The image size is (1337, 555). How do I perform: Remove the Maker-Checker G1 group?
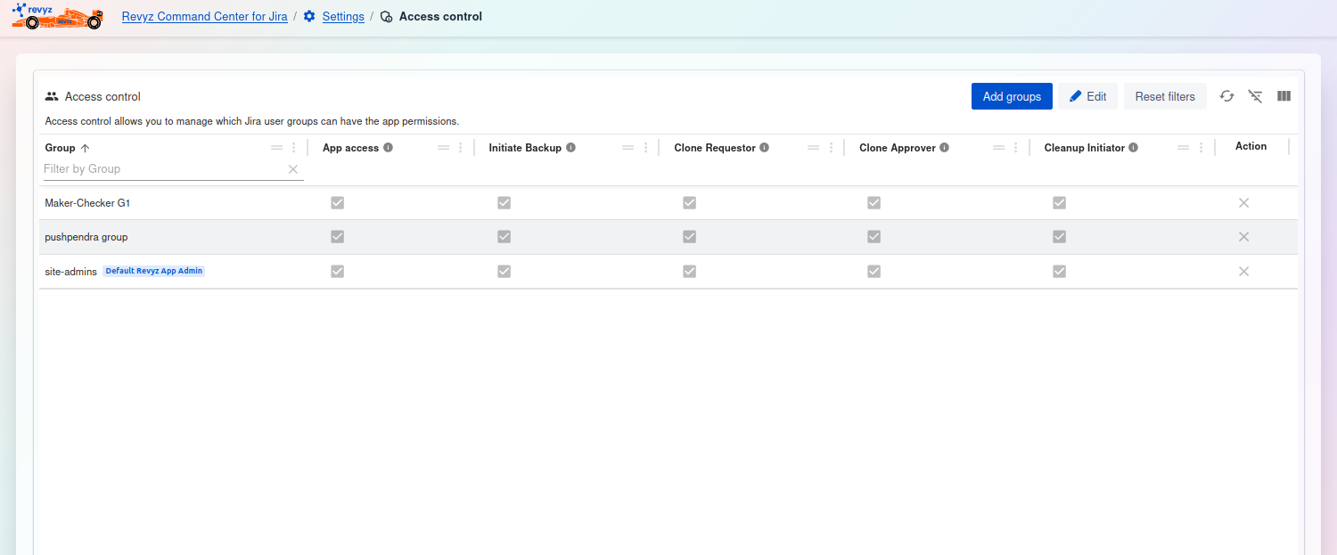click(1243, 203)
